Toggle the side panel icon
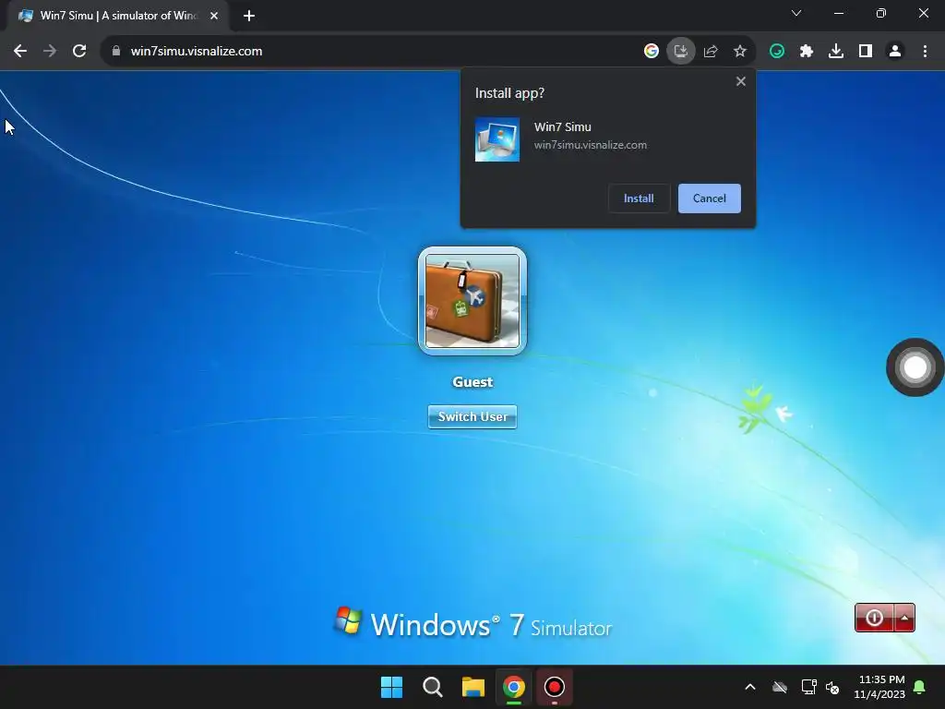Viewport: 945px width, 709px height. (x=866, y=52)
